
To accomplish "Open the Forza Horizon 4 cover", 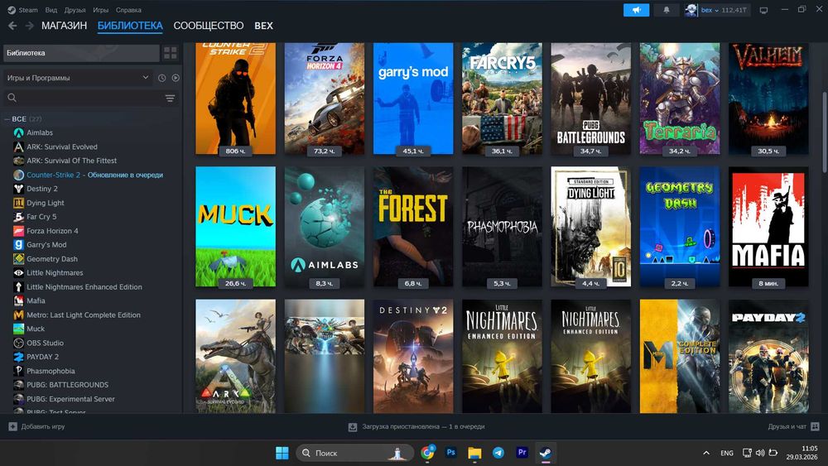I will click(x=325, y=98).
